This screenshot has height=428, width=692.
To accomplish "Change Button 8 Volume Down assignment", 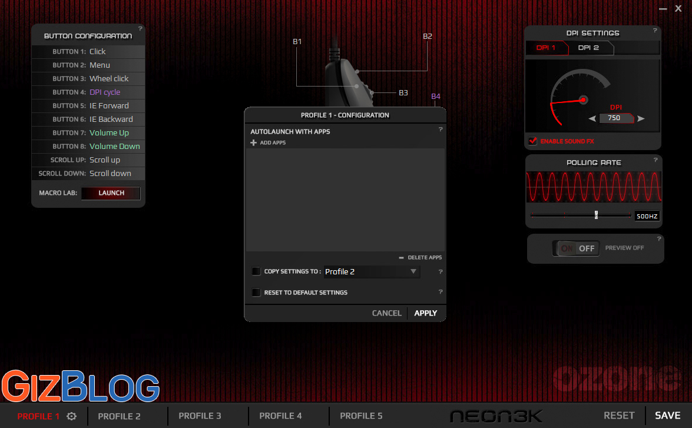I will point(88,147).
